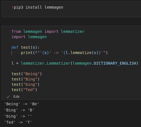The image size is (141, 127).
Task: Click the '!pip3 install lemmagen' code line
Action: coord(37,7)
